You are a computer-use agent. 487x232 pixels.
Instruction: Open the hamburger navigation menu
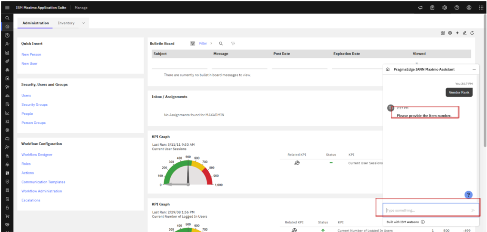click(x=8, y=8)
